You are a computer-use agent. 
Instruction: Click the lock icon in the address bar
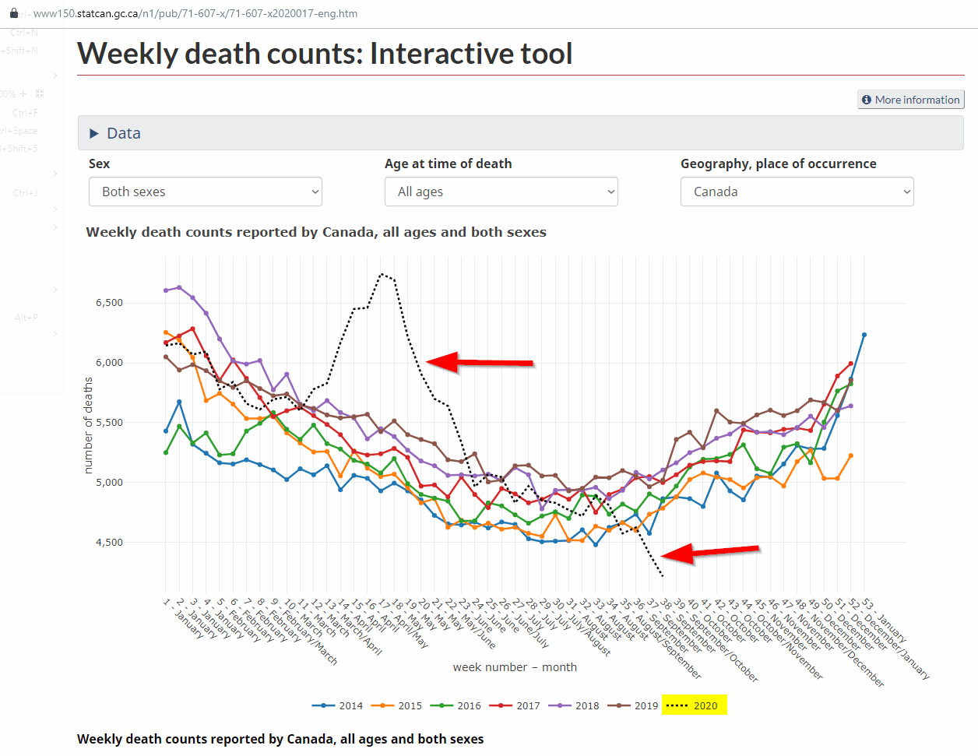(x=13, y=13)
